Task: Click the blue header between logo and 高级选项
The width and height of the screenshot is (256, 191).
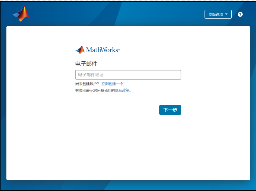Action: pyautogui.click(x=115, y=13)
